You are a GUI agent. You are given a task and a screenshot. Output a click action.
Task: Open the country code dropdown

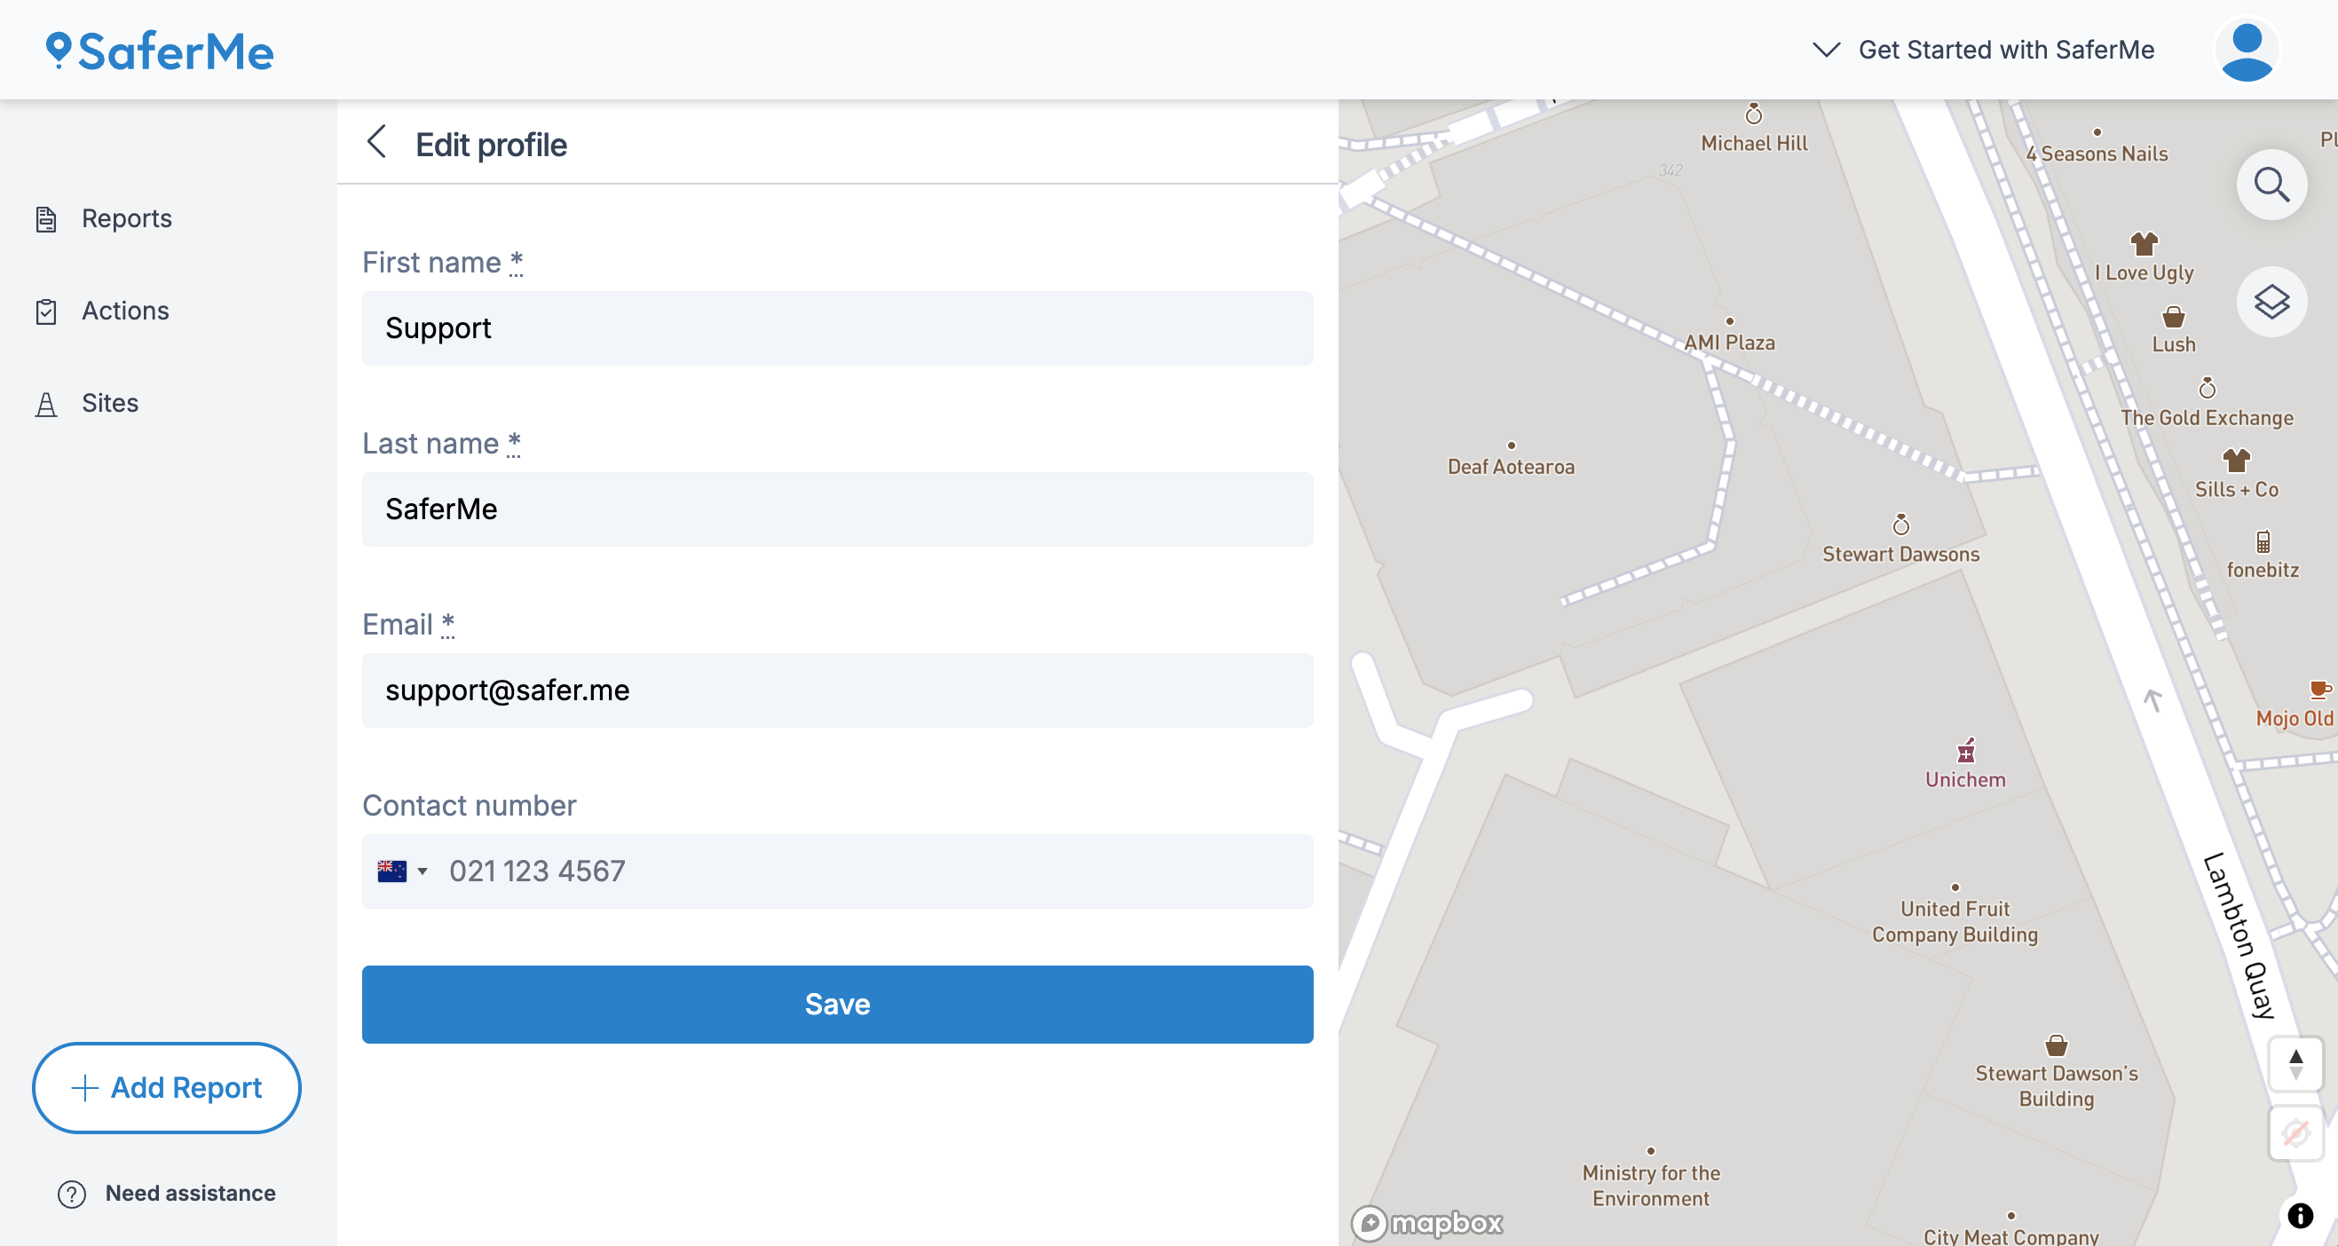coord(423,871)
